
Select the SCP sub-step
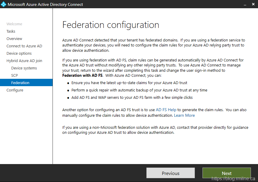(x=14, y=76)
